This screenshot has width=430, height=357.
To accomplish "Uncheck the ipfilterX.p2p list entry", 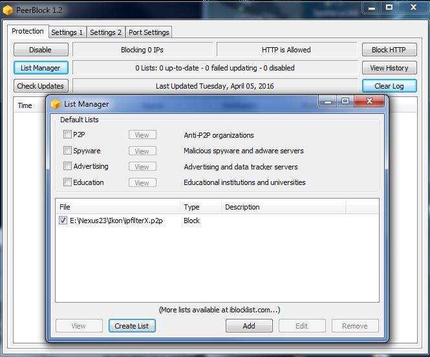I will point(63,220).
